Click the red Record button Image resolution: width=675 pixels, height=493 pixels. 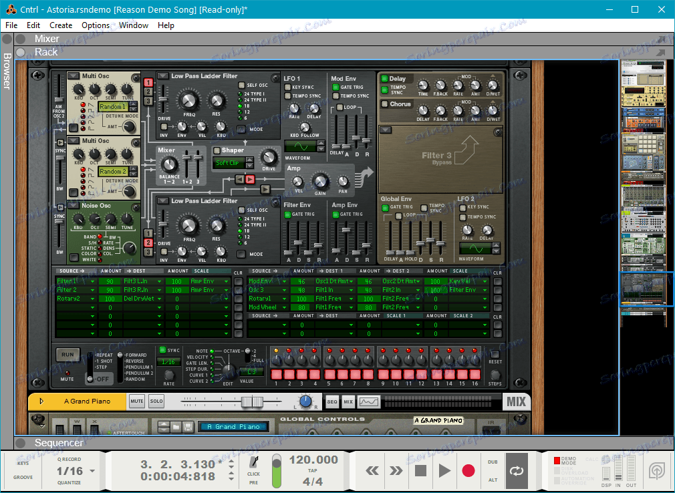point(468,471)
